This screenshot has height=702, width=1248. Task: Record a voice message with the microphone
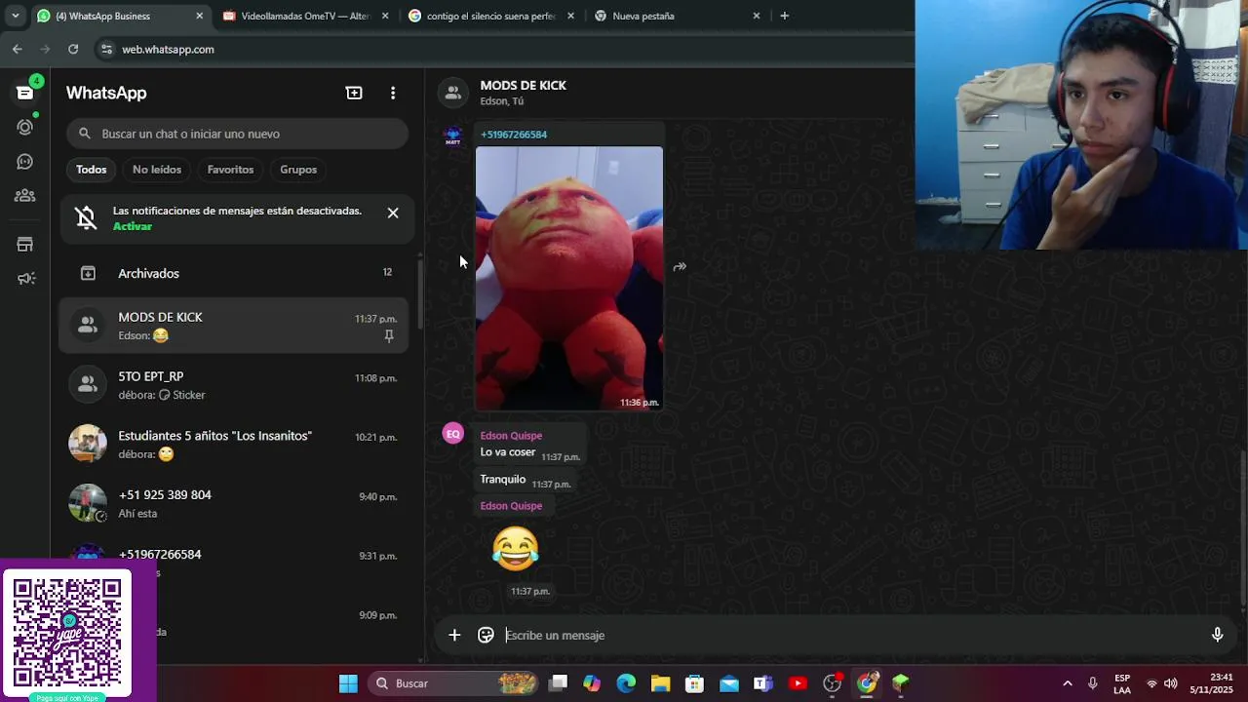[x=1217, y=635]
